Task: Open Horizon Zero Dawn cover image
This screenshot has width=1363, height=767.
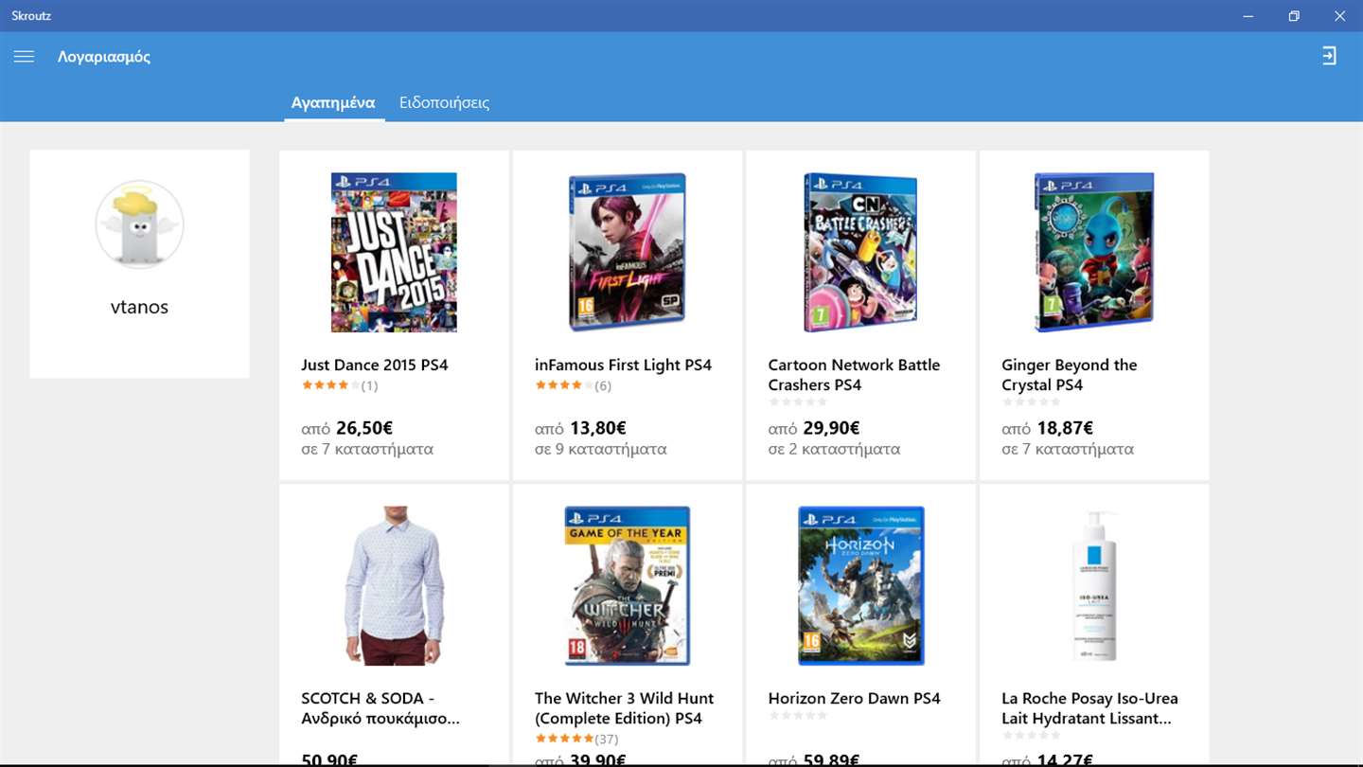Action: [860, 585]
